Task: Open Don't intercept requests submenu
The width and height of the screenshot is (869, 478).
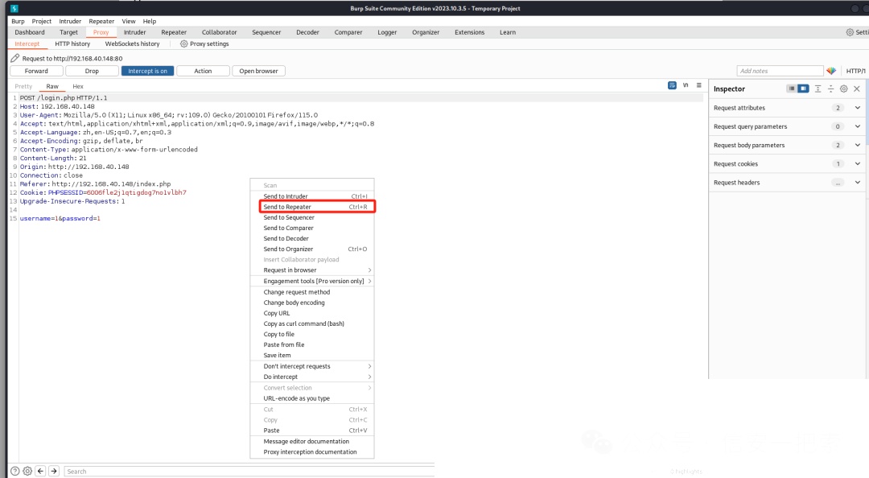Action: [x=312, y=366]
